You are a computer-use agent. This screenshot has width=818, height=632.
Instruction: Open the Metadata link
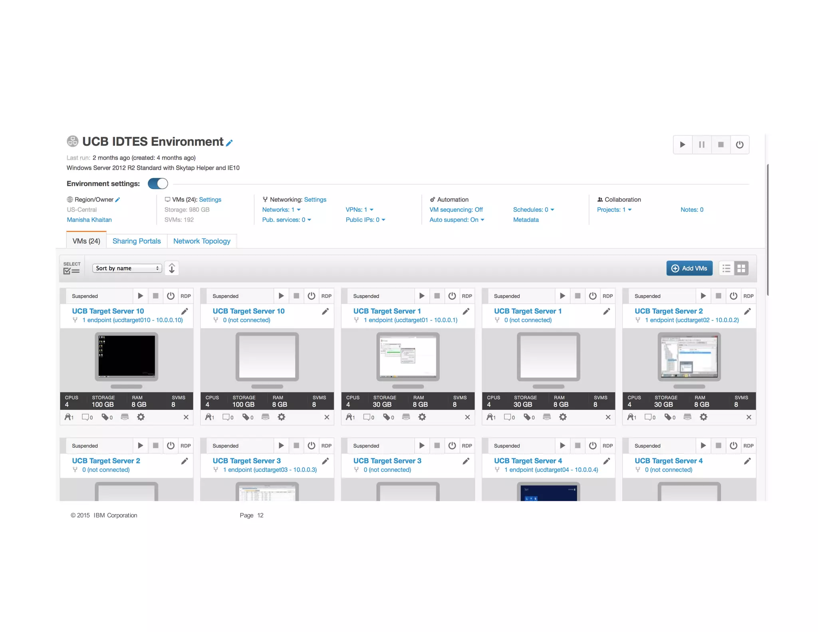526,220
